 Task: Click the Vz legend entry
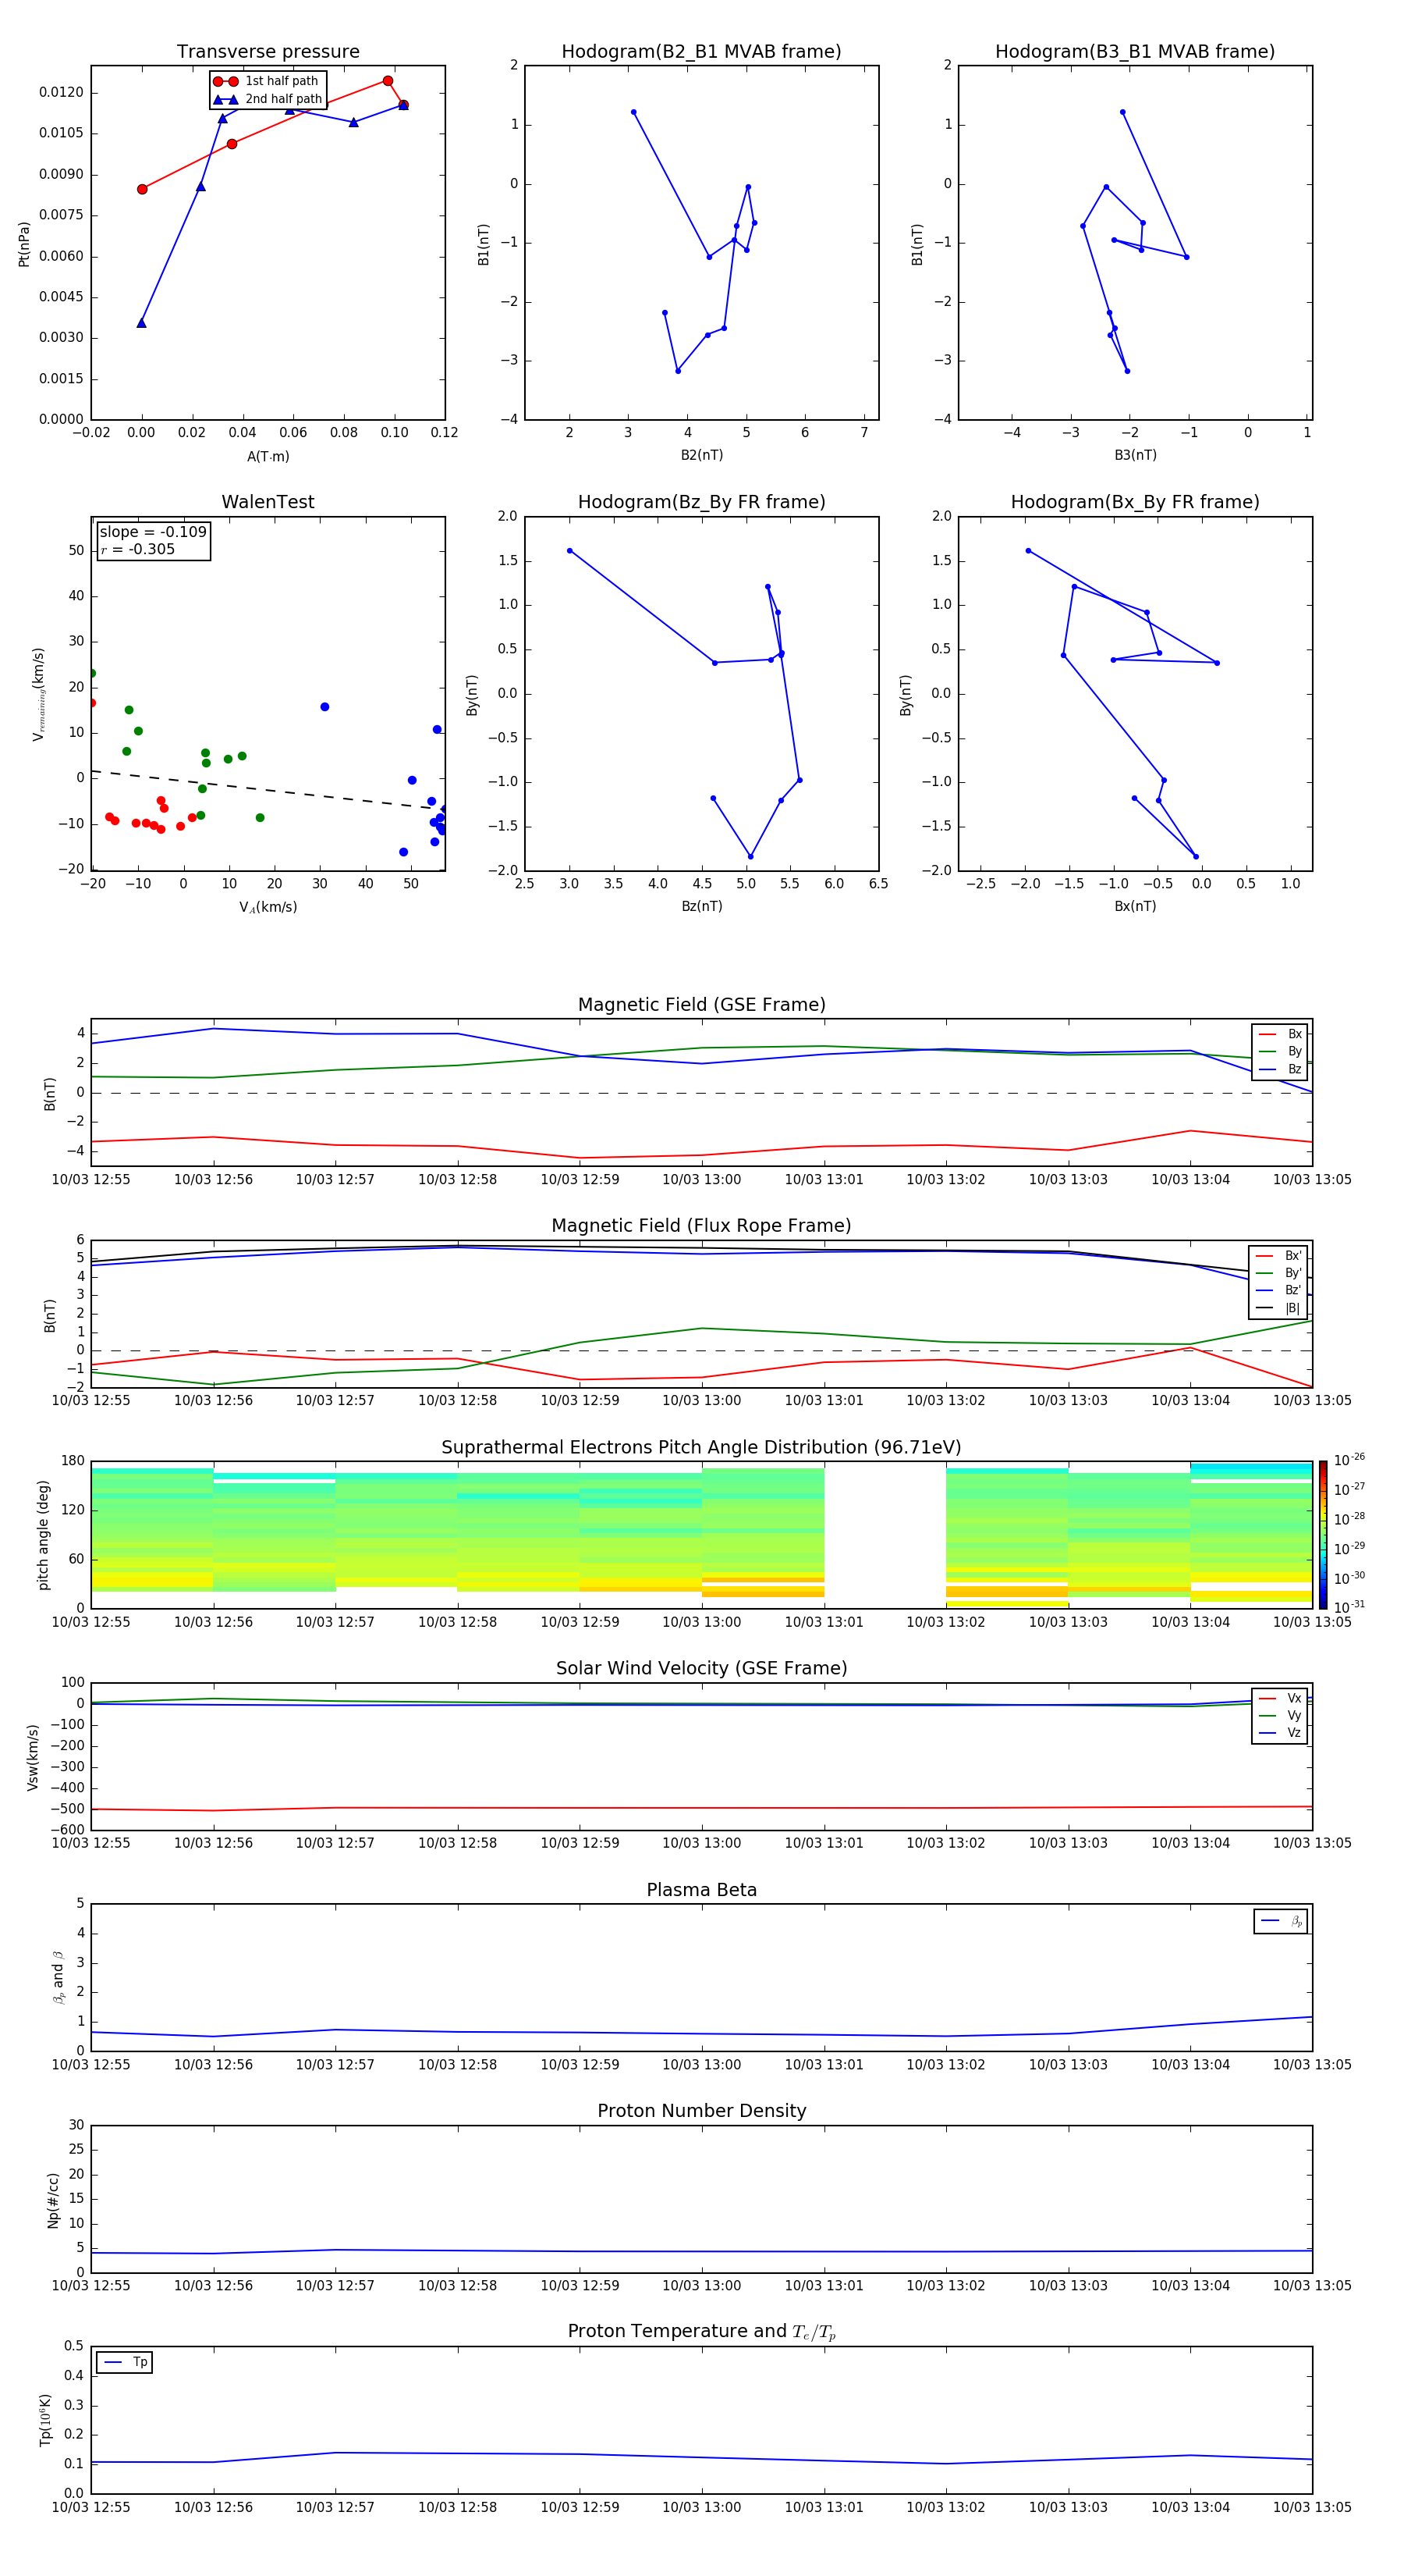[1280, 1733]
